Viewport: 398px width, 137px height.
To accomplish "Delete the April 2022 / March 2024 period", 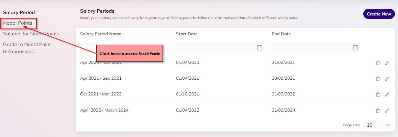I will click(x=378, y=111).
